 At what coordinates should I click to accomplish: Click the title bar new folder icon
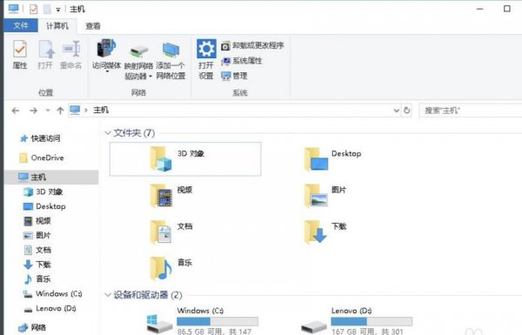pyautogui.click(x=47, y=9)
